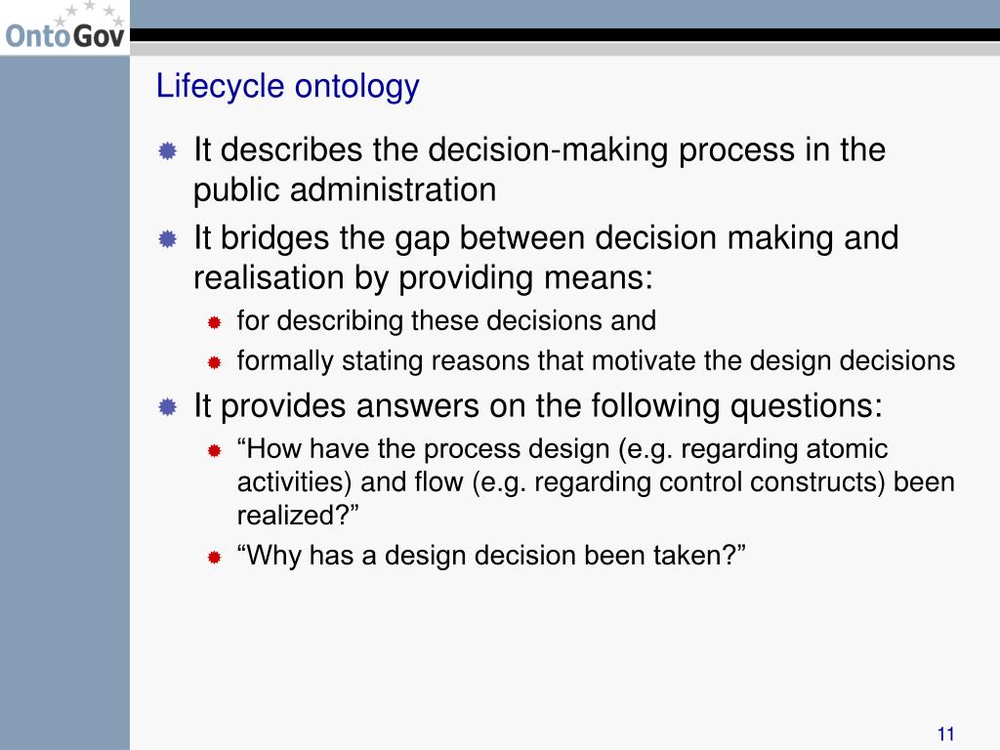This screenshot has width=1000, height=750.
Task: Select the Lifecycle ontology slide title
Action: click(x=288, y=86)
